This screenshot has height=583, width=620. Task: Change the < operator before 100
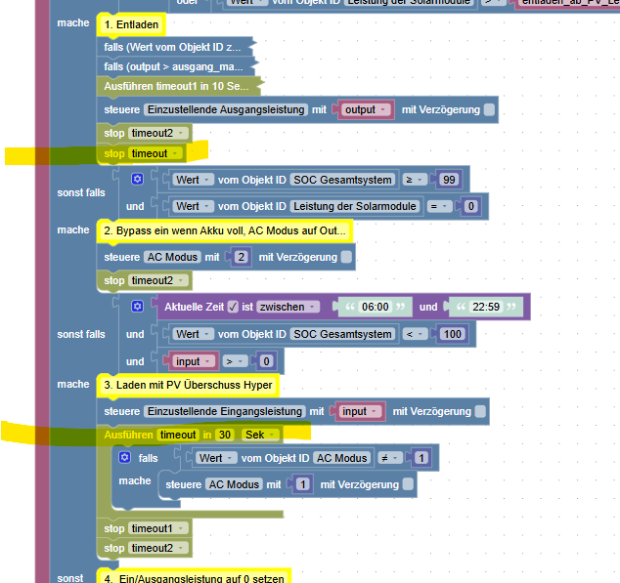[x=415, y=334]
